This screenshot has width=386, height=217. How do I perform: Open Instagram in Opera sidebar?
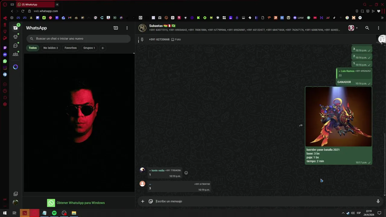[x=5, y=68]
